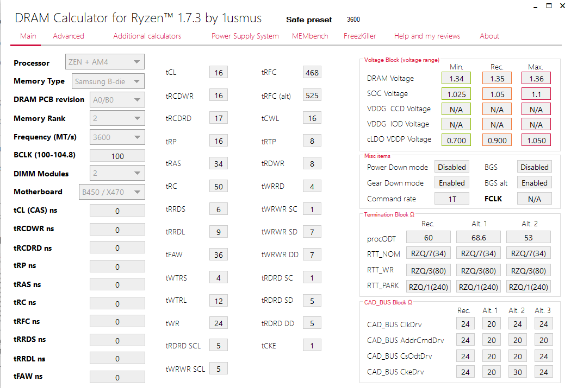Viewport: 571px width, 388px height.
Task: Click the tRAS ns field
Action: pos(117,284)
